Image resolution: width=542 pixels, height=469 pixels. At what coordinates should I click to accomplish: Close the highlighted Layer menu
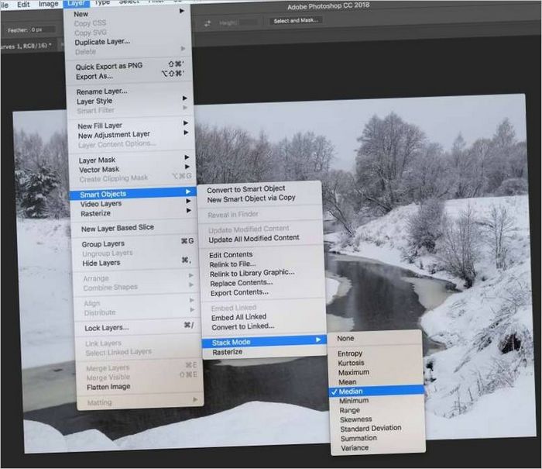coord(77,3)
